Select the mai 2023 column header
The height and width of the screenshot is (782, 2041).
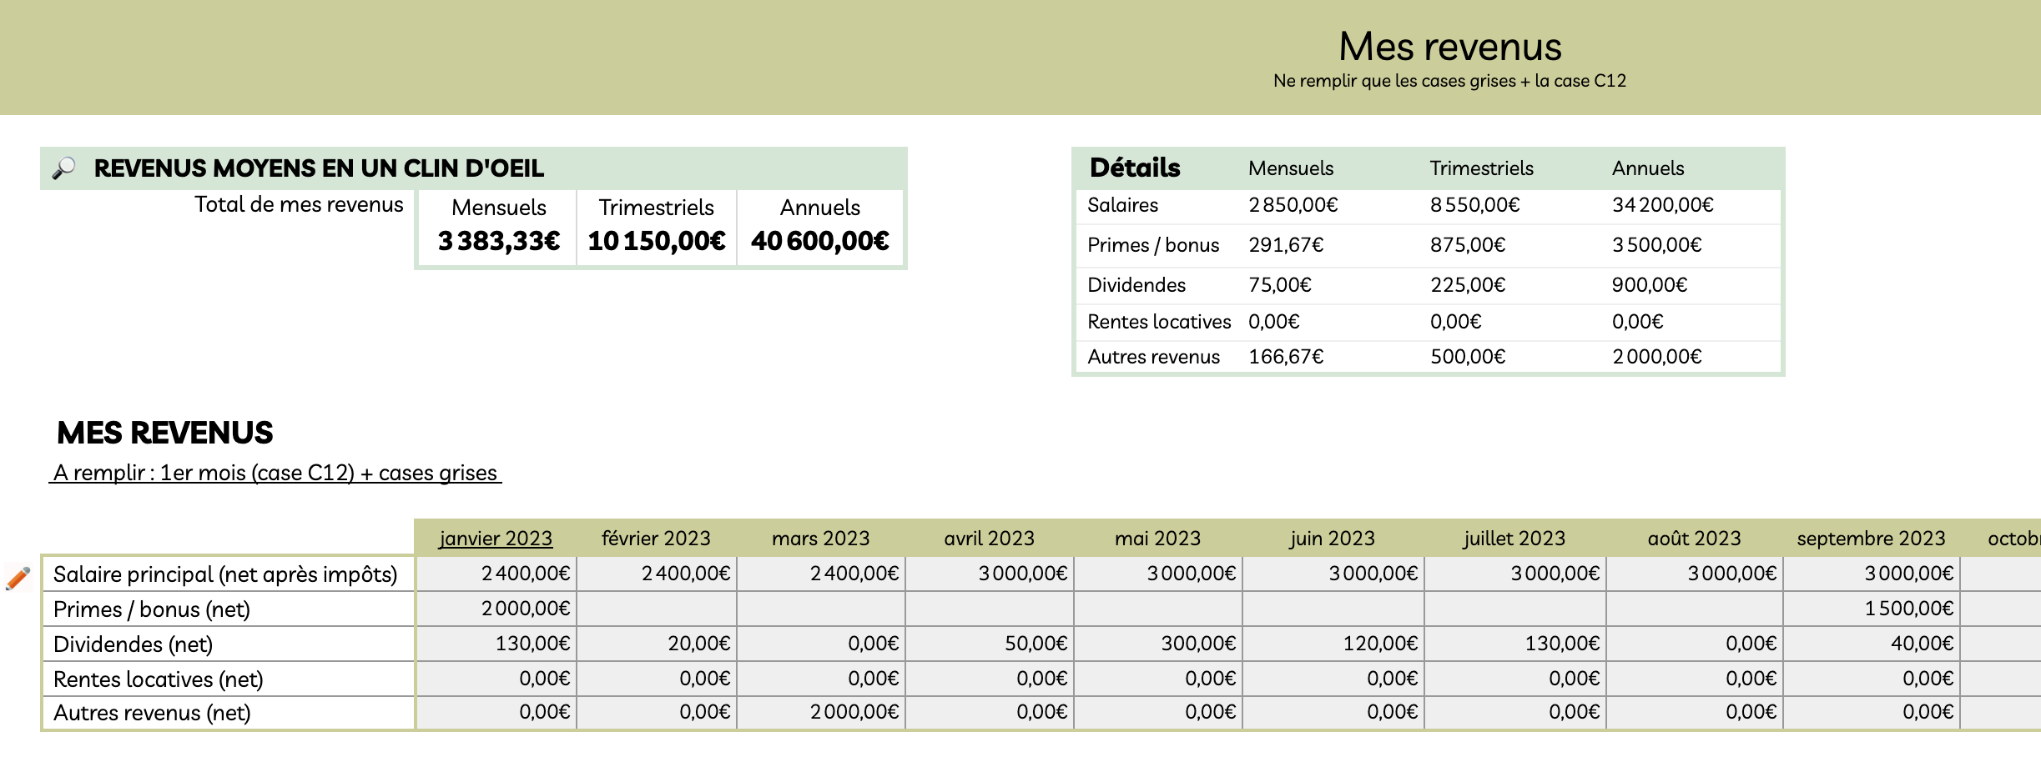[x=1158, y=539]
